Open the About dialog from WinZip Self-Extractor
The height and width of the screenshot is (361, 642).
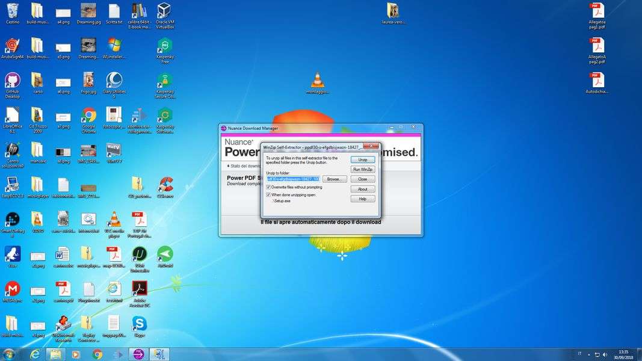click(x=362, y=189)
